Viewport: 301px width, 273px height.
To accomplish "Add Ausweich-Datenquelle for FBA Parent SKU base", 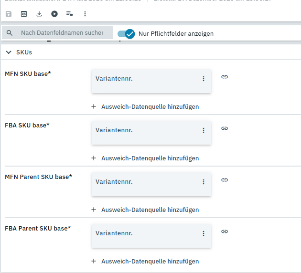I will [145, 261].
